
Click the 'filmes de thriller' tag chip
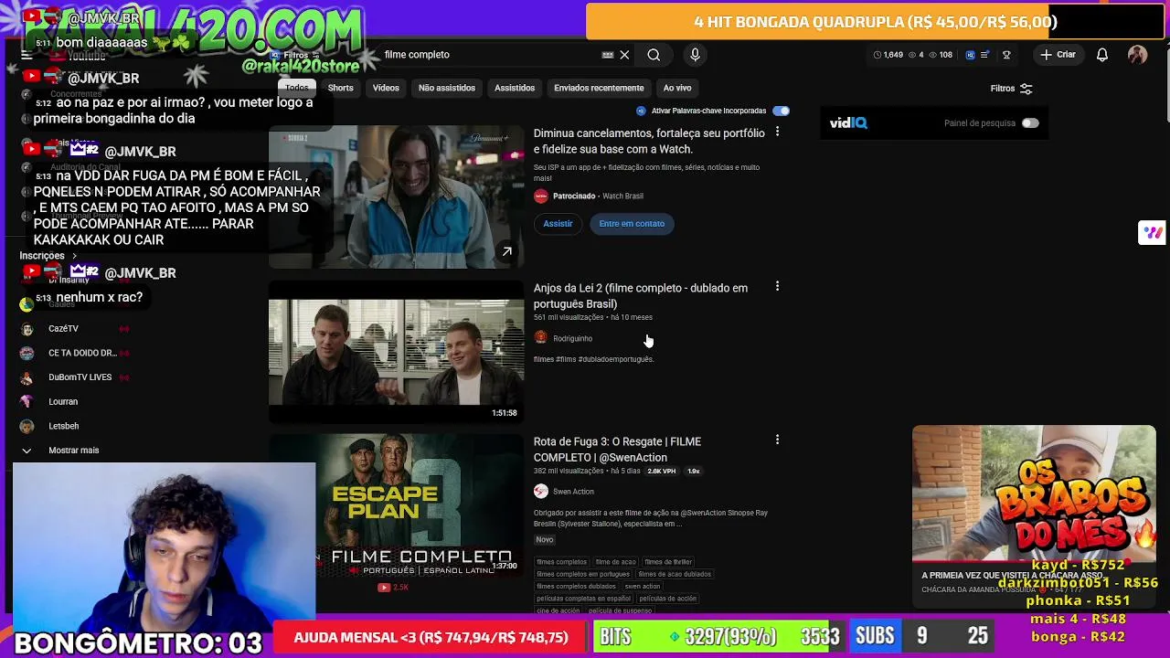[x=668, y=562]
